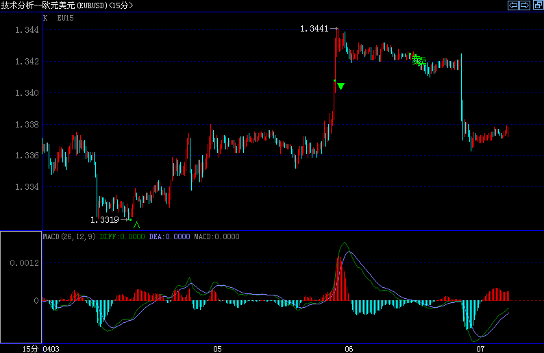Click the 1.342 price axis label

(27, 62)
